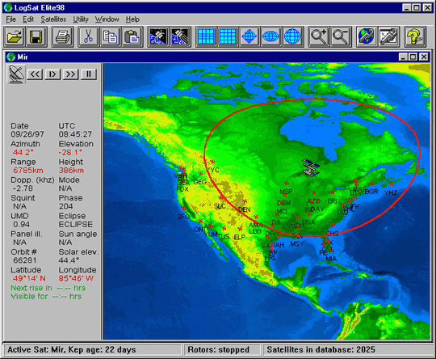Click the range value 6785km
This screenshot has width=436, height=359.
28,171
